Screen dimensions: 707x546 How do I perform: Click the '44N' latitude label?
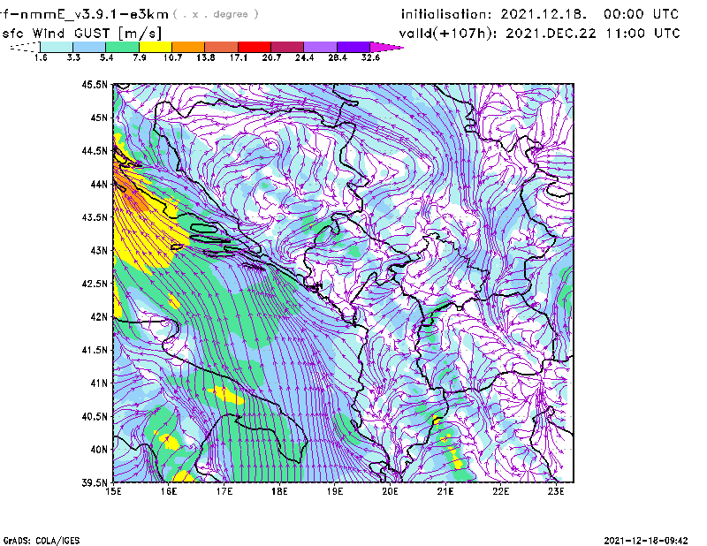pyautogui.click(x=99, y=184)
